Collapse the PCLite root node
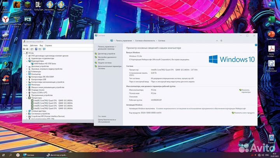Screen dimensions: 280x158 [24, 53]
